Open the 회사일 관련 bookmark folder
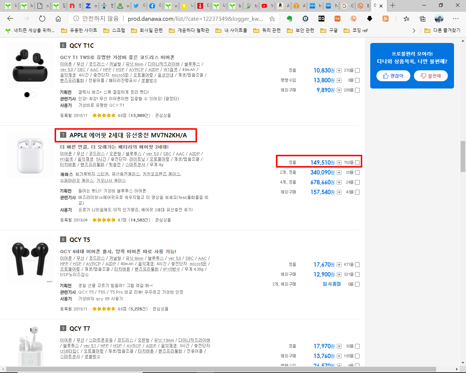This screenshot has width=466, height=373. click(147, 30)
